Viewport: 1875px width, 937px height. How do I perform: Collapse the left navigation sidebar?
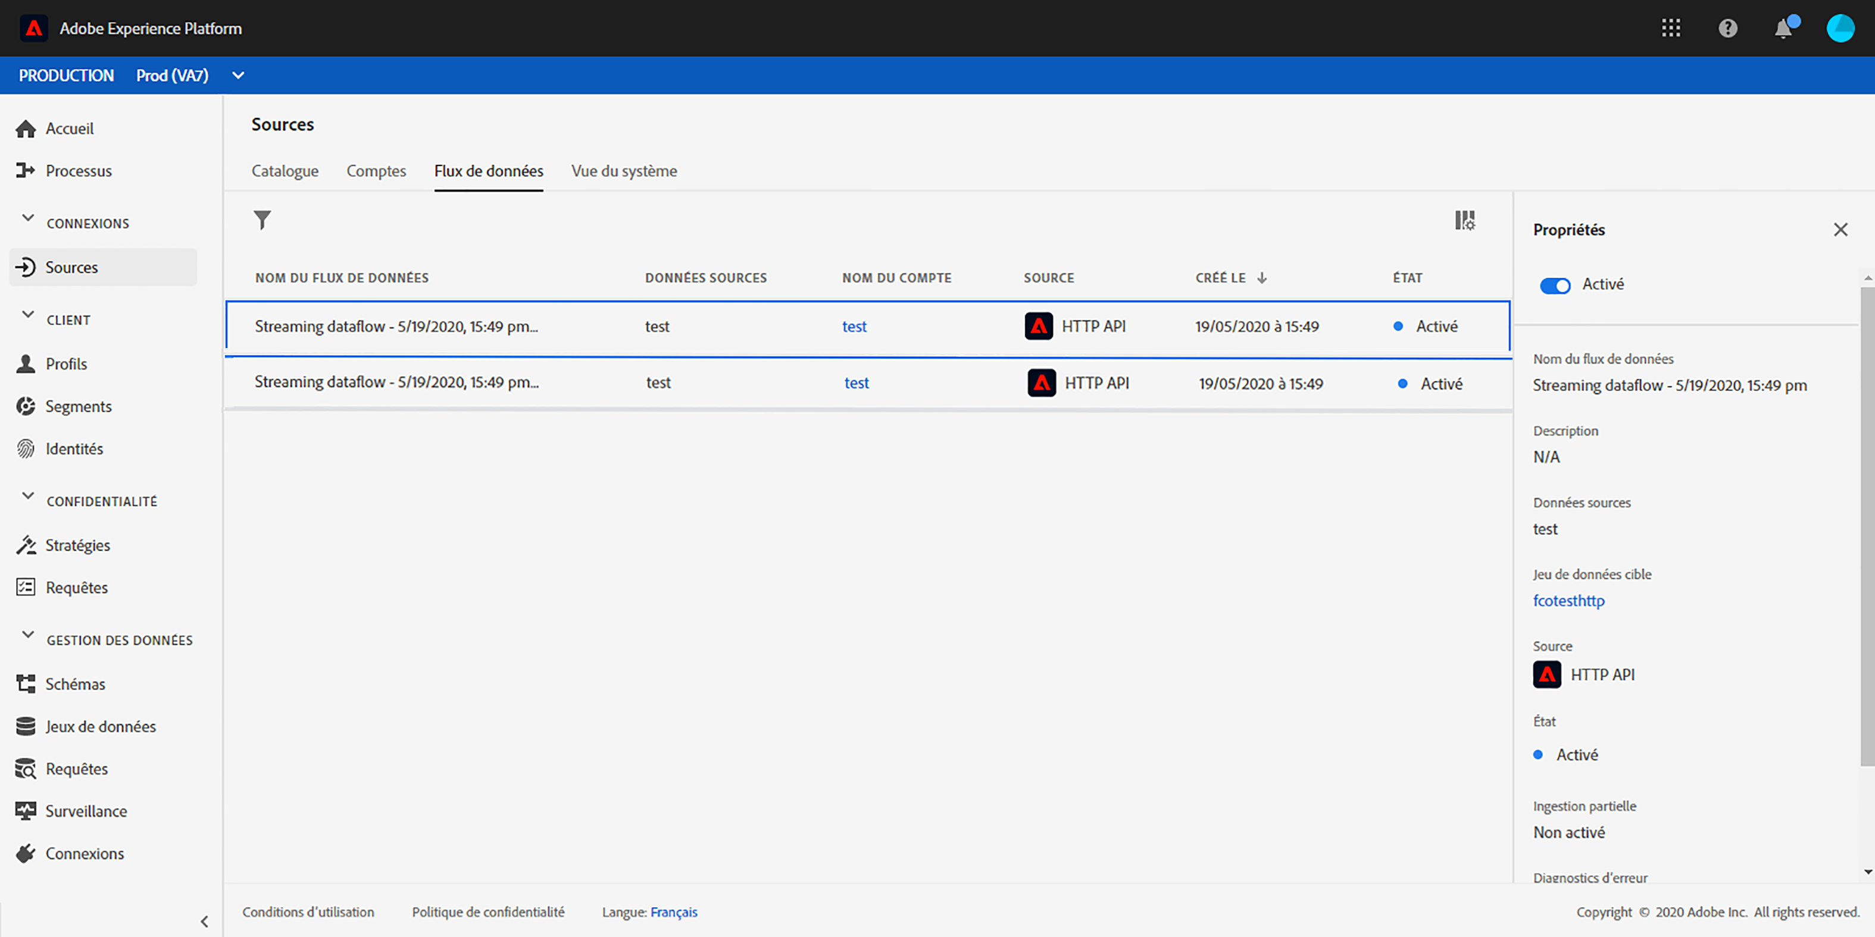(x=205, y=922)
